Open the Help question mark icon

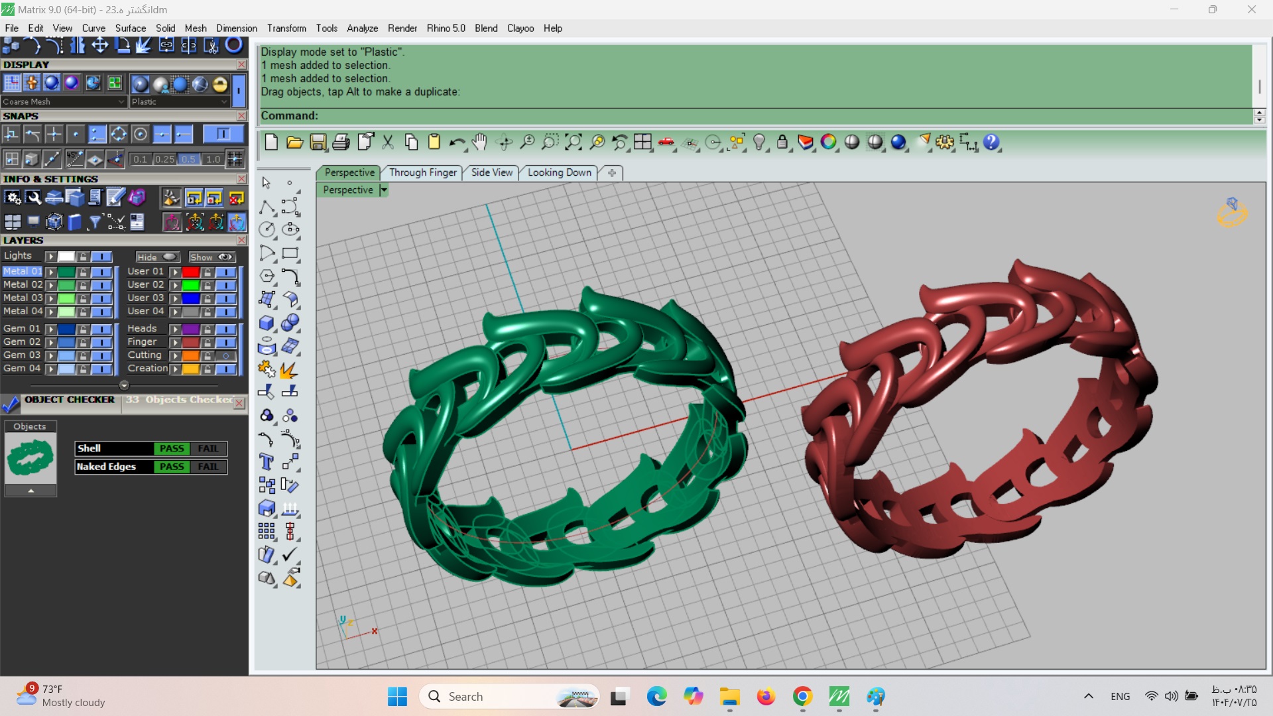coord(991,142)
